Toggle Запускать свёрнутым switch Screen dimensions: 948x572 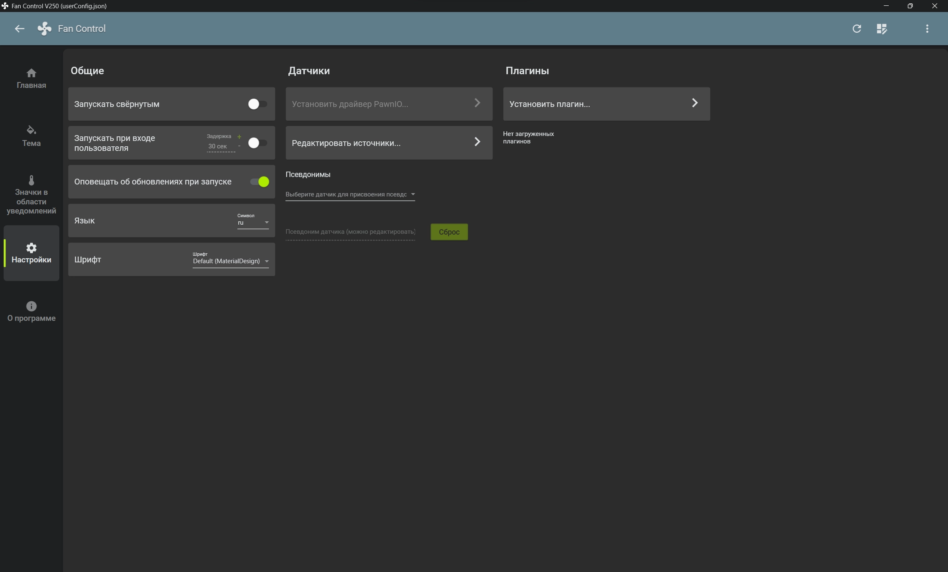point(257,104)
